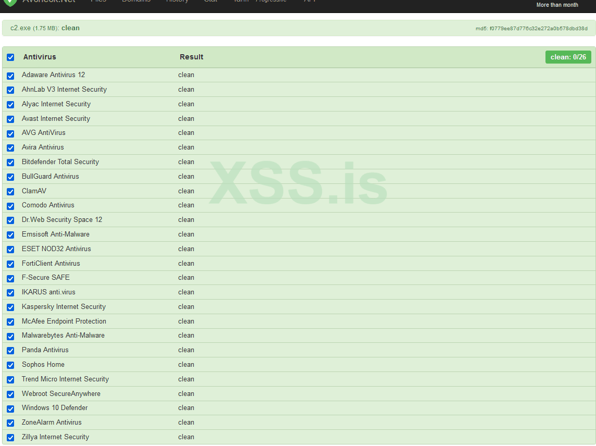Click the 'clean' result for Webroot SecureAnywhere
Viewport: 596px width, 446px height.
tap(187, 393)
